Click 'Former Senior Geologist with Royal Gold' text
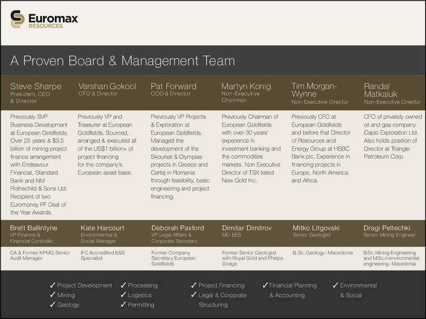426x319 pixels. pyautogui.click(x=252, y=258)
